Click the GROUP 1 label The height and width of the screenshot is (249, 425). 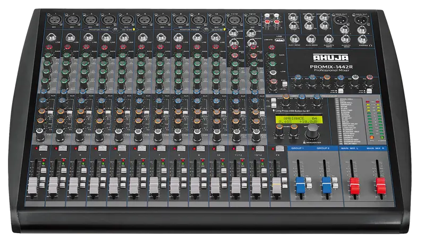[297, 149]
